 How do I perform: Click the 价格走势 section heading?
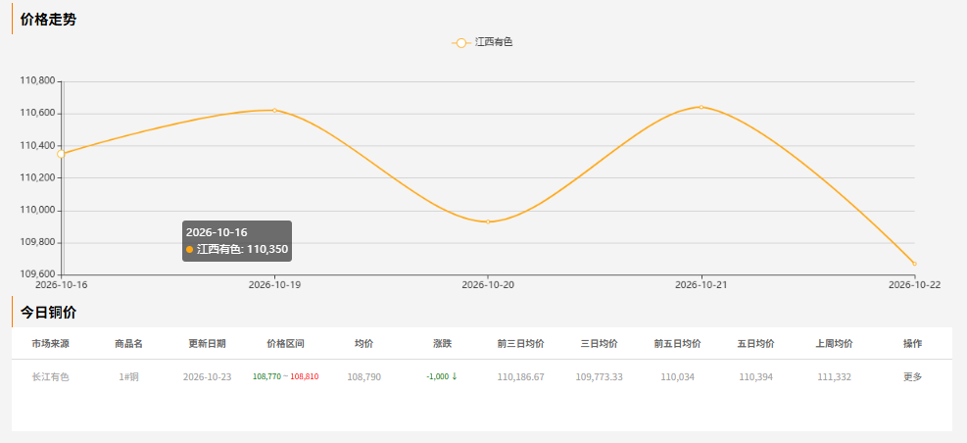(x=48, y=20)
